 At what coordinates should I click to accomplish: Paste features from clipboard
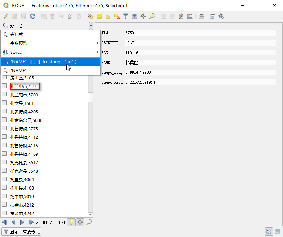tap(79, 16)
